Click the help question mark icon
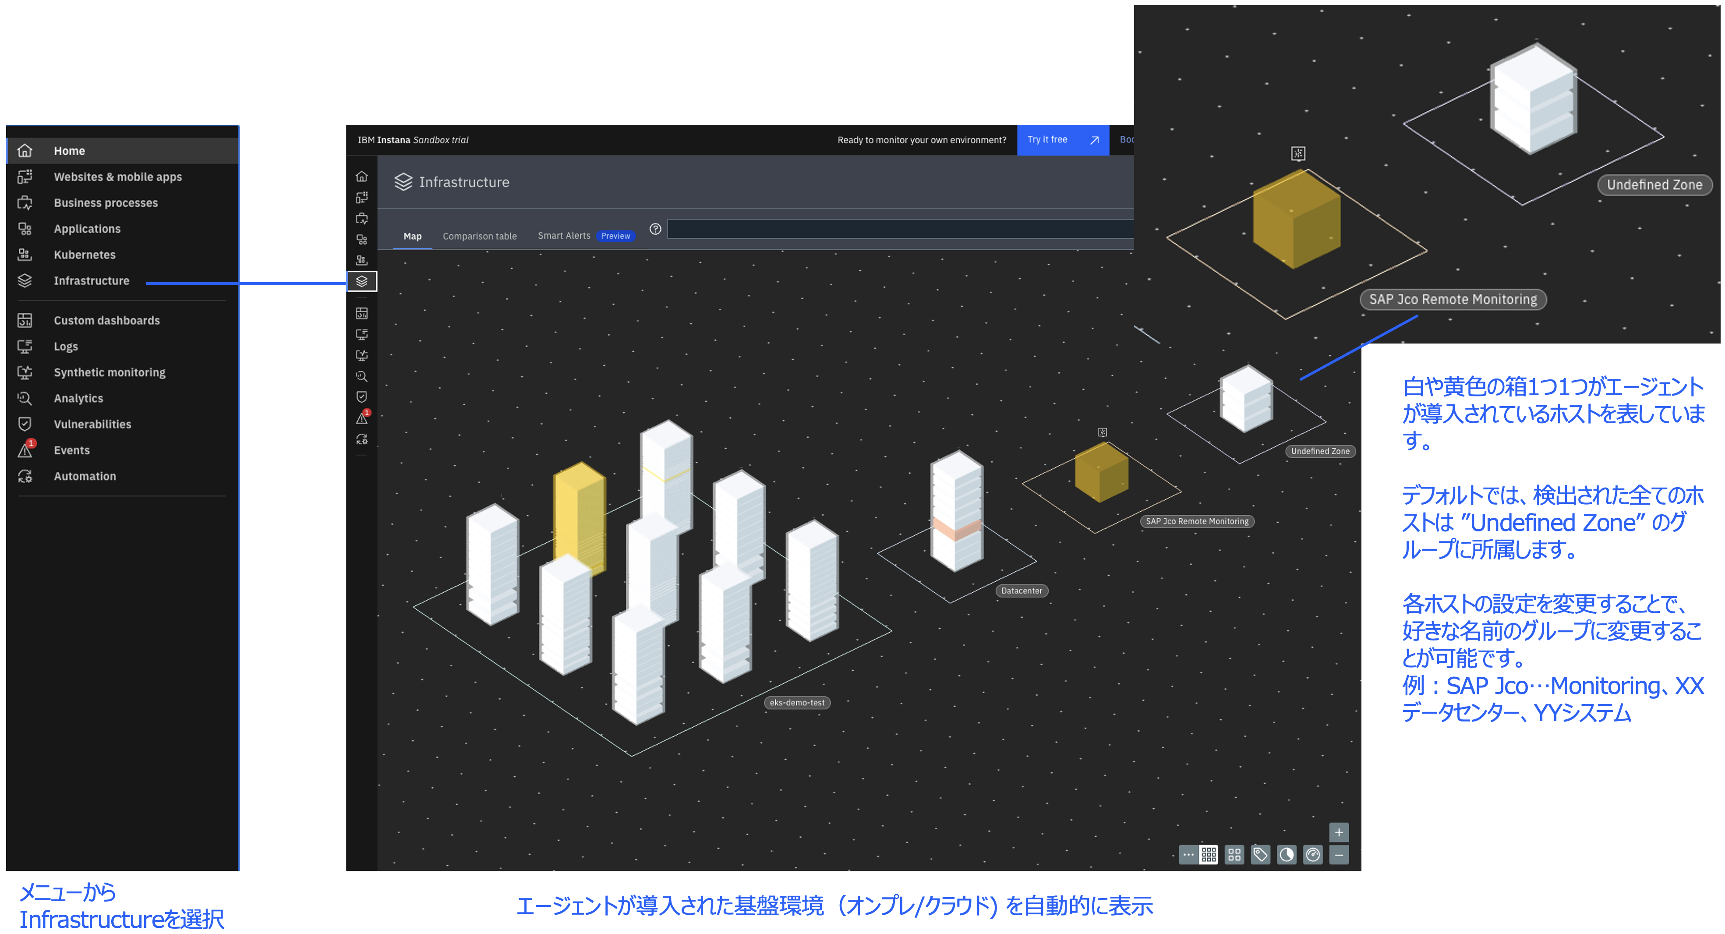 [656, 229]
